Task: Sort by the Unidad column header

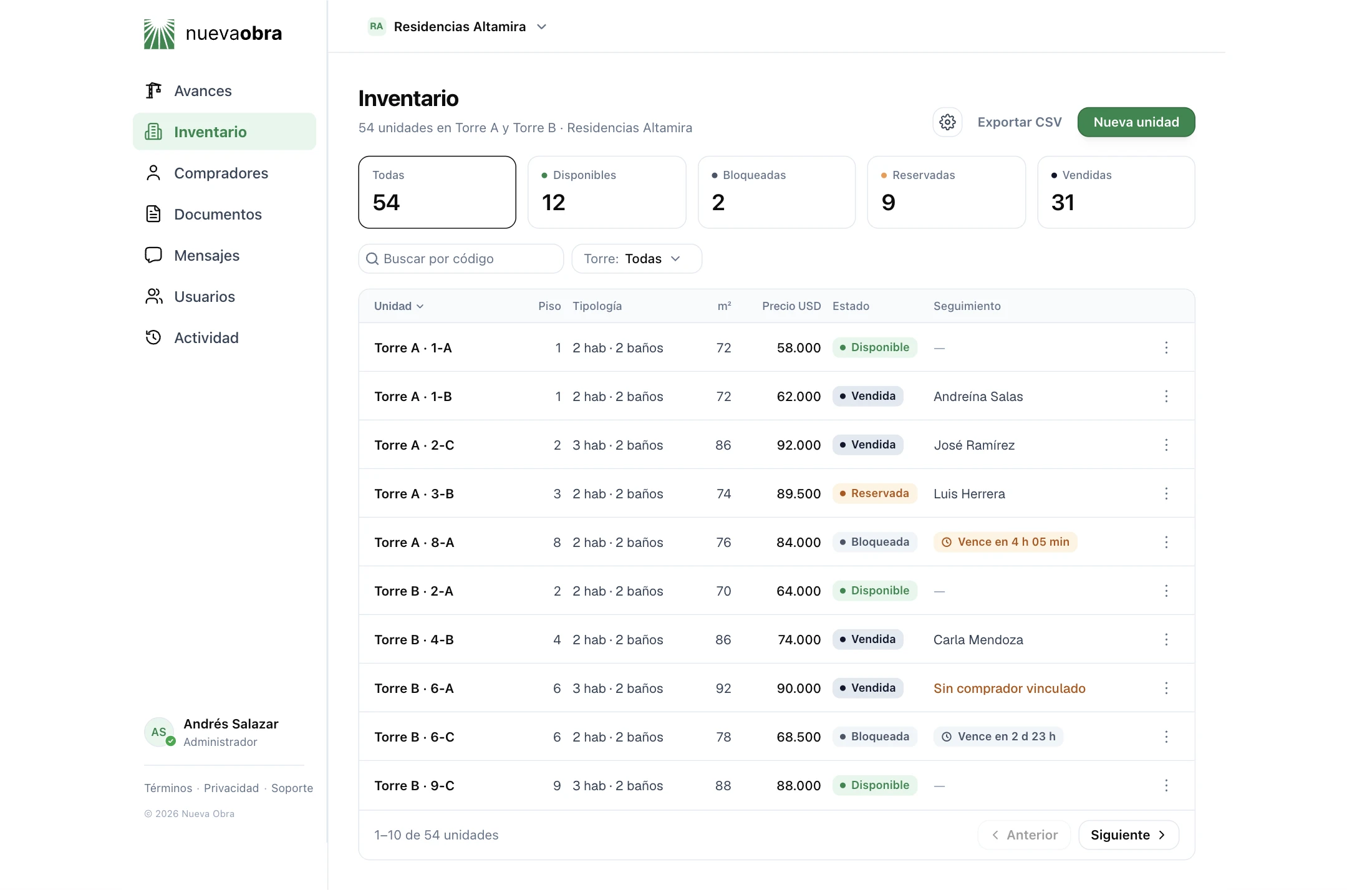Action: point(399,306)
